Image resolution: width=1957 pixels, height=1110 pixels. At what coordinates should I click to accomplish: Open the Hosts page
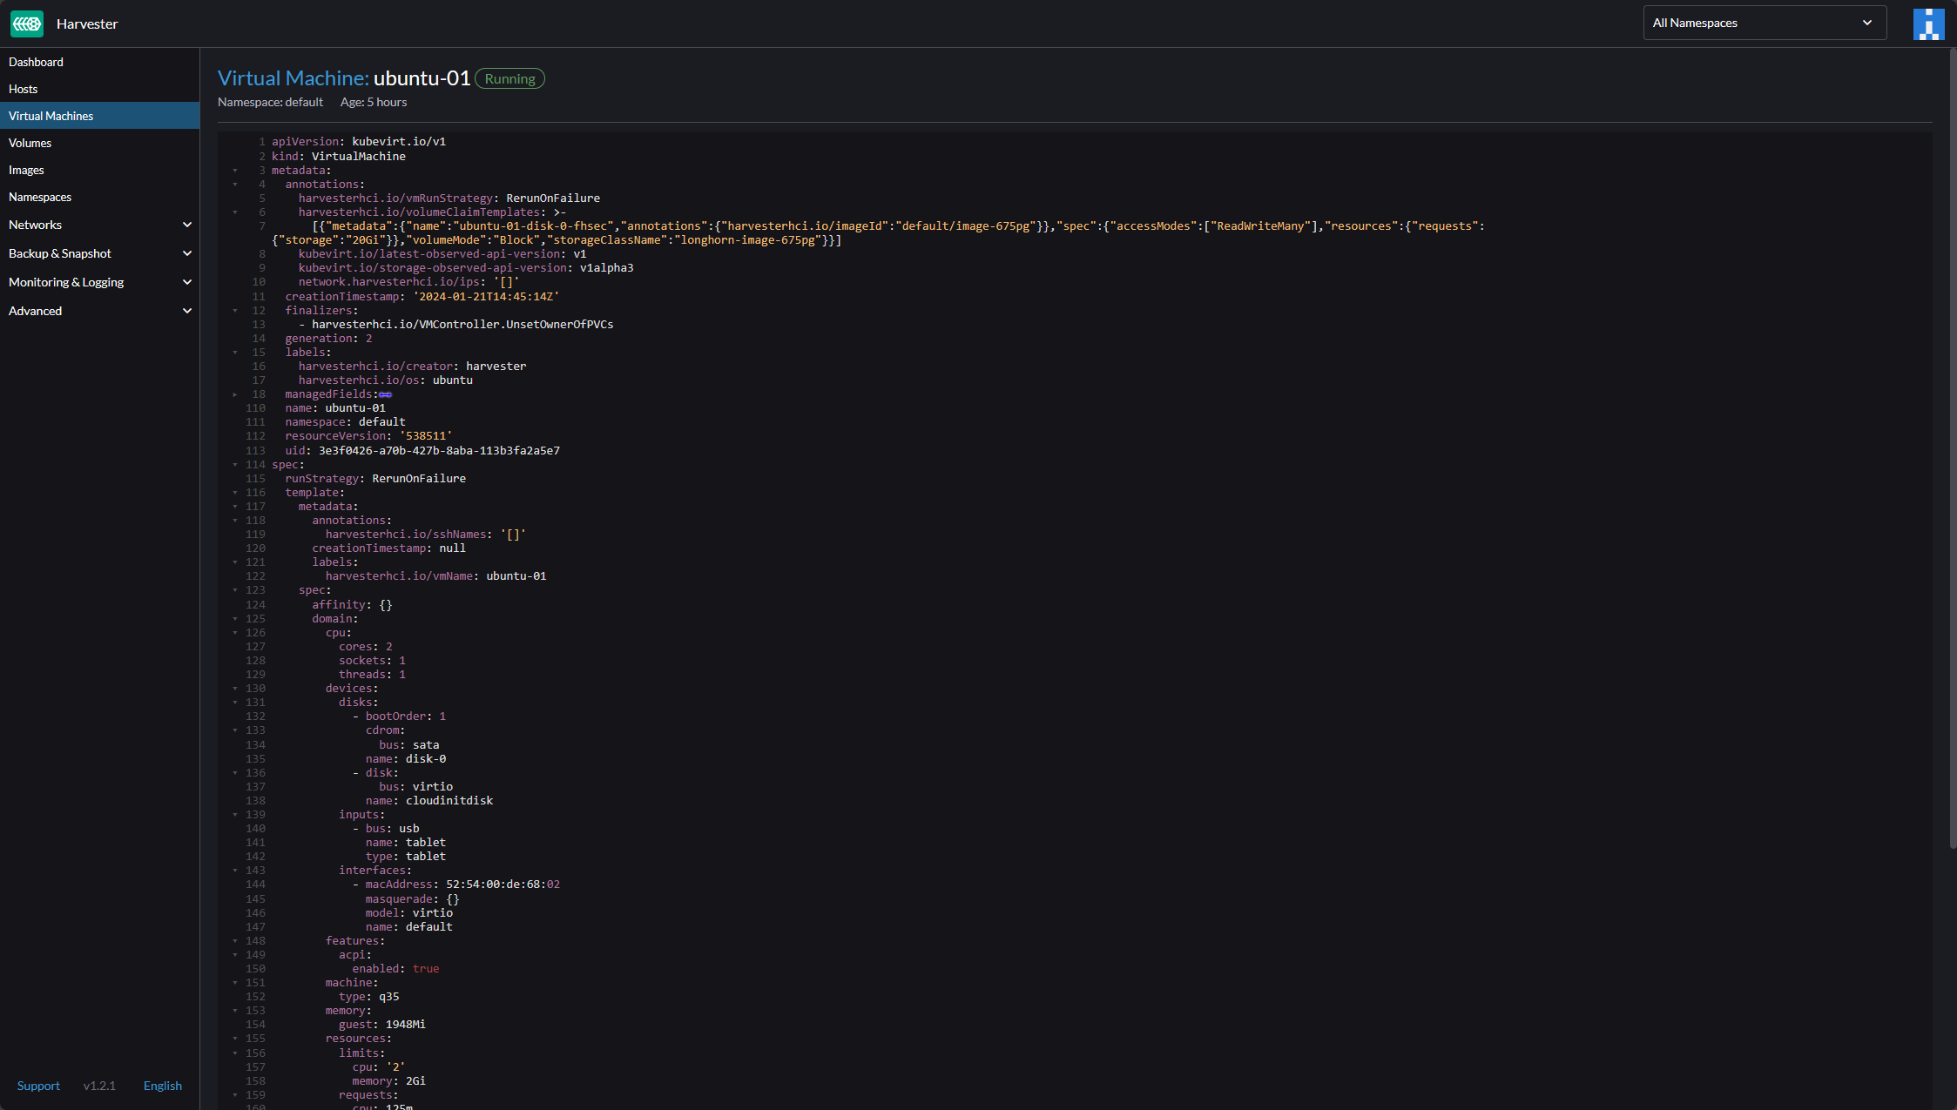[x=24, y=89]
